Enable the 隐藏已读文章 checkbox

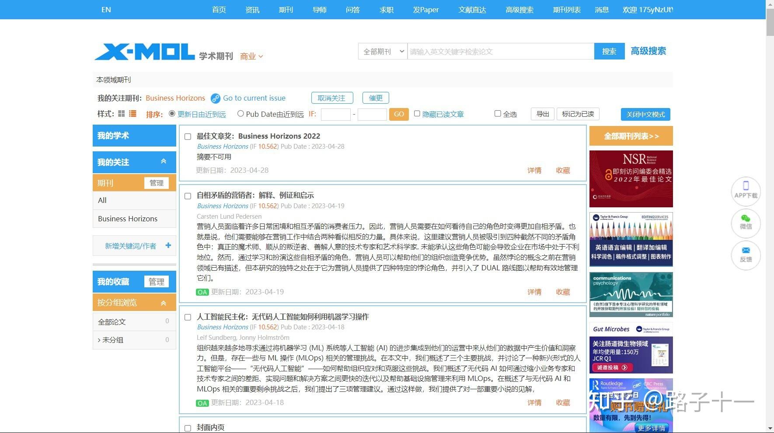click(x=417, y=113)
